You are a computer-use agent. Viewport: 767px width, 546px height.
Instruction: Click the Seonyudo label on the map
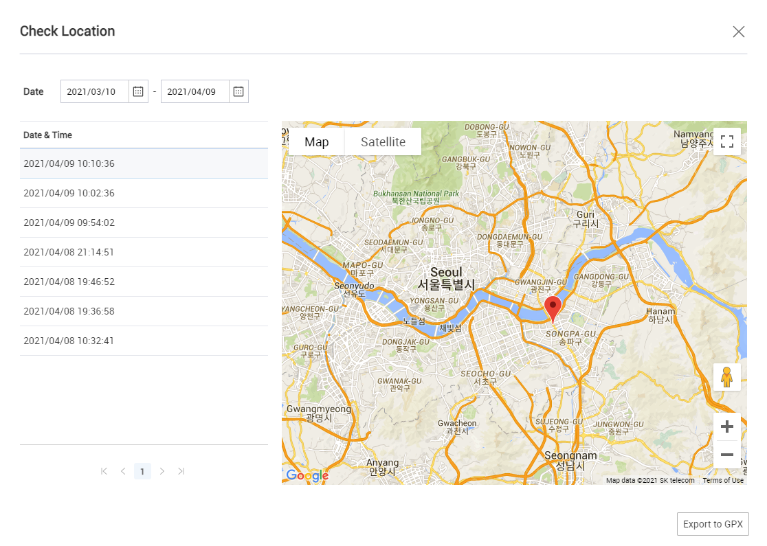(354, 289)
